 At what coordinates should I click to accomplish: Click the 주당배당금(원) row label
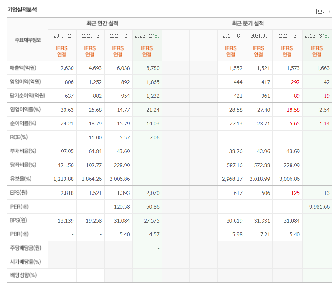[26, 248]
